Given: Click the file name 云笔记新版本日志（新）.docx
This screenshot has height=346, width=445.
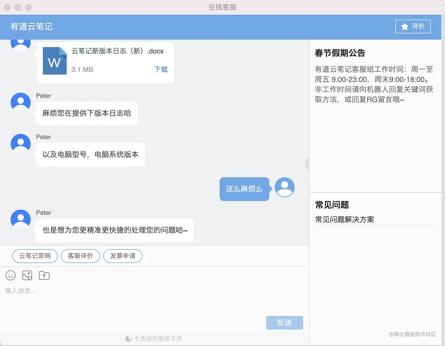Looking at the screenshot, I should [x=117, y=51].
